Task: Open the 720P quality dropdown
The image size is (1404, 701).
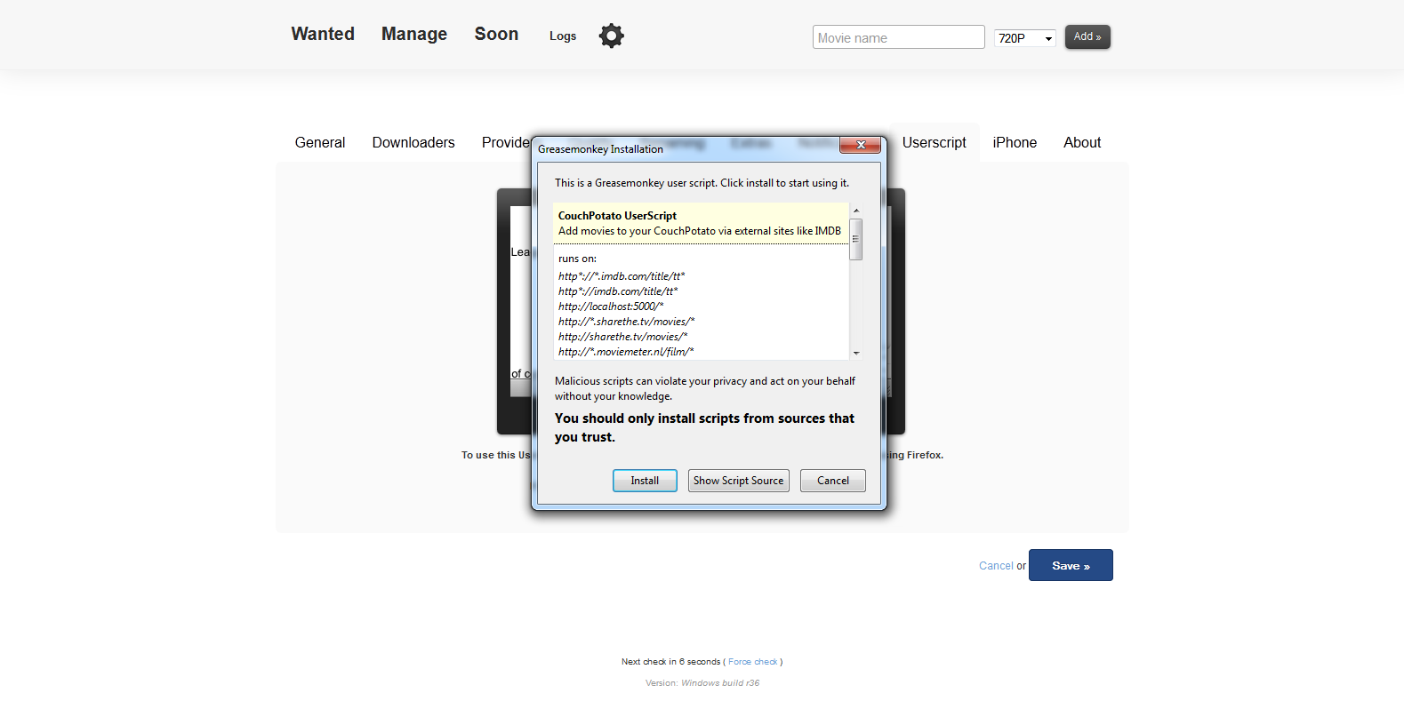Action: pos(1025,38)
